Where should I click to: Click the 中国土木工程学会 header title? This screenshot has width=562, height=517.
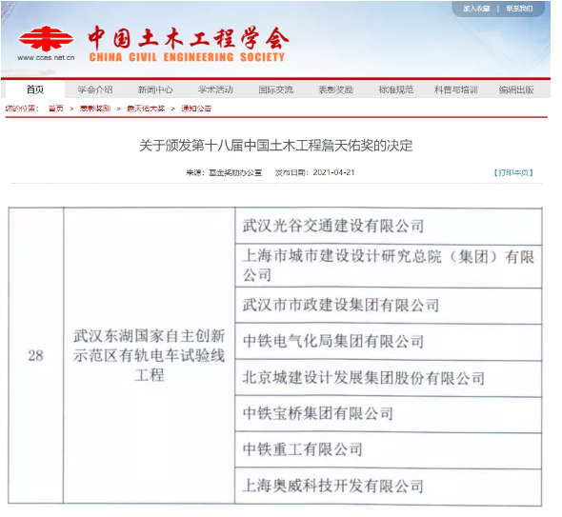point(189,38)
